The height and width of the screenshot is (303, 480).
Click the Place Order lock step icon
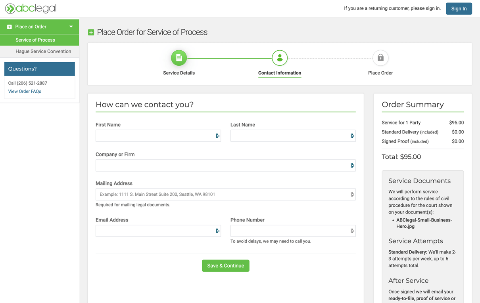[x=380, y=58]
